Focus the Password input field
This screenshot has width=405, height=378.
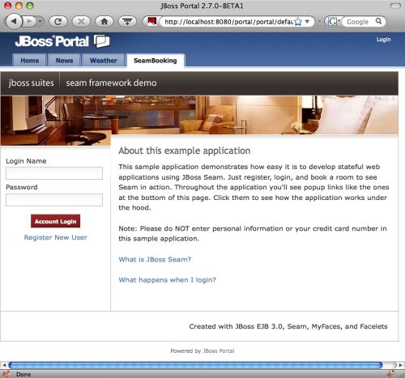click(54, 200)
